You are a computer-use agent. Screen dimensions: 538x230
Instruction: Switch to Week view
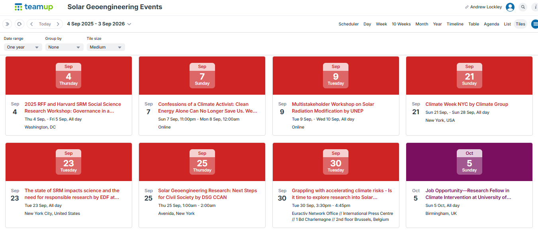381,24
